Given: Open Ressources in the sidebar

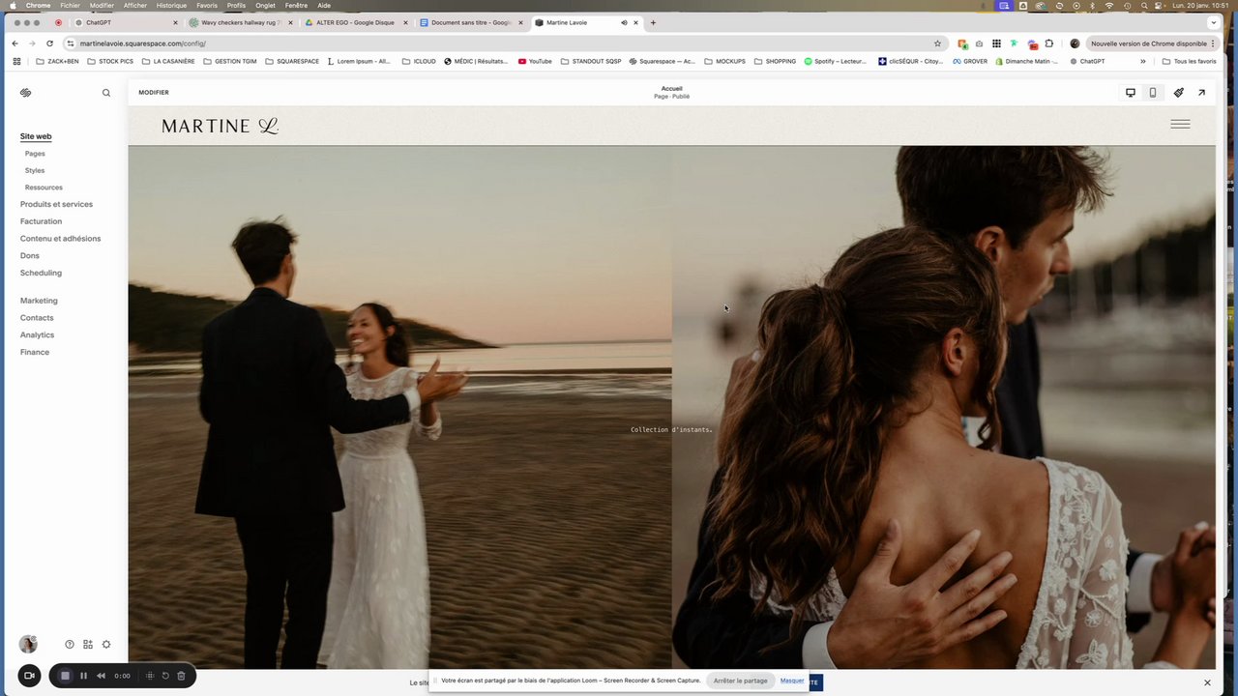Looking at the screenshot, I should [44, 188].
